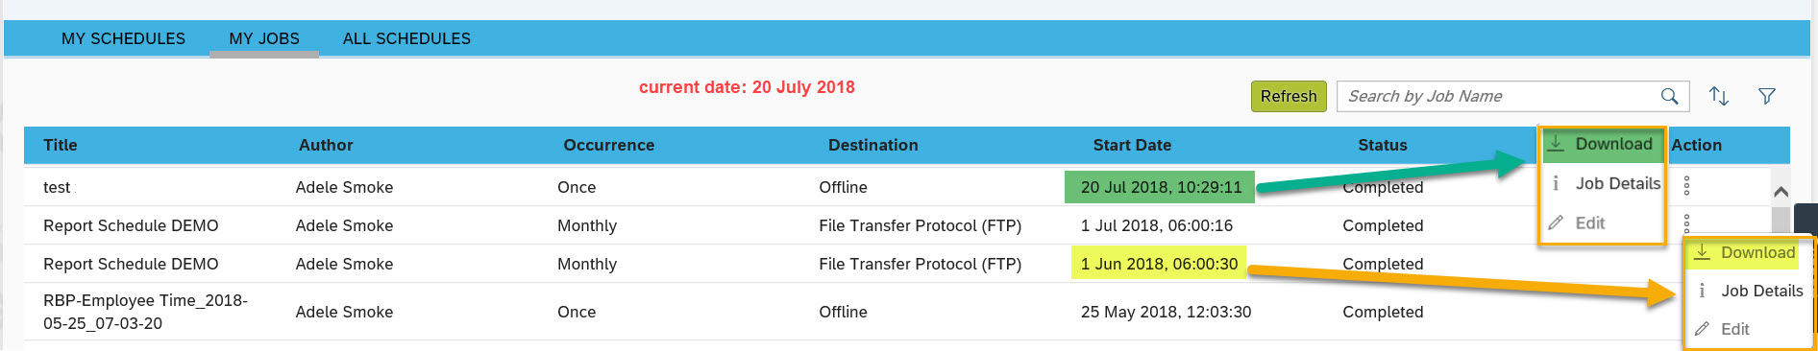
Task: Open action menu for July Report Schedule
Action: click(1686, 222)
